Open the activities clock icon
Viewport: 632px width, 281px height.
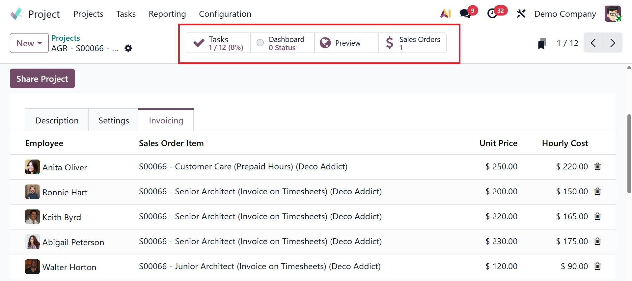coord(492,14)
